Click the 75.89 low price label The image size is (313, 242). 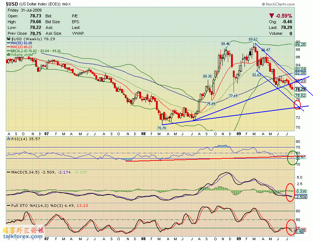[211, 104]
